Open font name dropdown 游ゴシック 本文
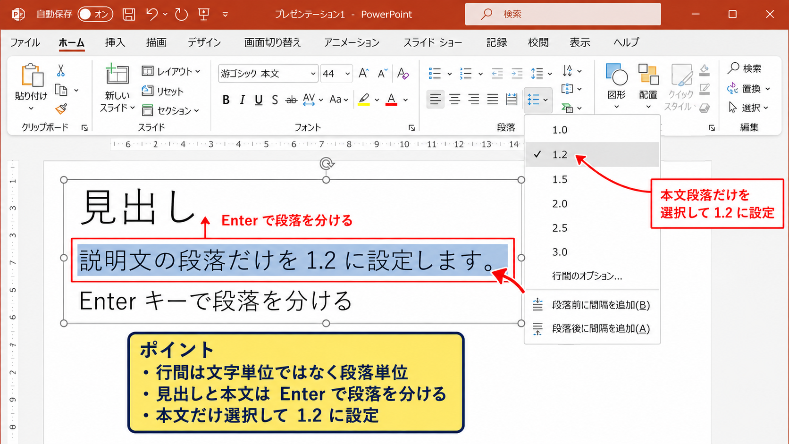The image size is (789, 444). pyautogui.click(x=313, y=74)
